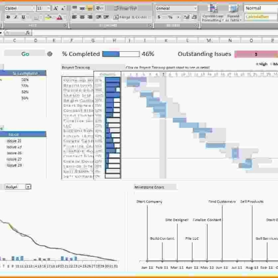Expand the Calibri font list
Image resolution: width=278 pixels, height=278 pixels.
pos(34,8)
